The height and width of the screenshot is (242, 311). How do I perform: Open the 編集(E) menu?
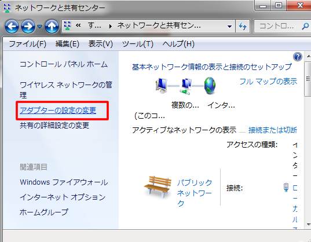coord(67,44)
